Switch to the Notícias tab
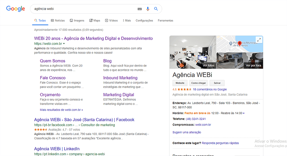This screenshot has height=156, width=287. 58,21
